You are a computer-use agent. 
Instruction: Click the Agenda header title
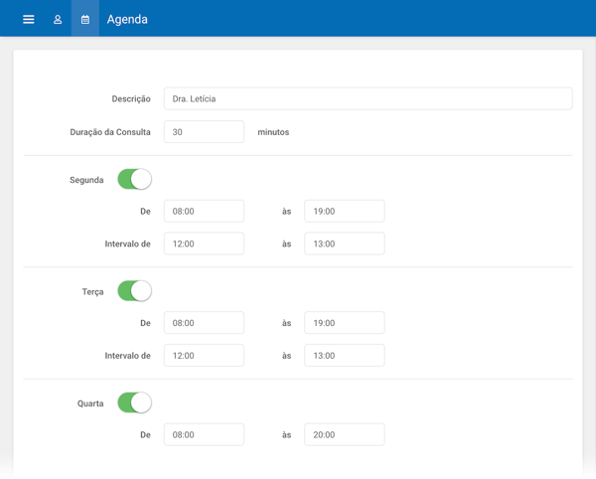(x=127, y=20)
